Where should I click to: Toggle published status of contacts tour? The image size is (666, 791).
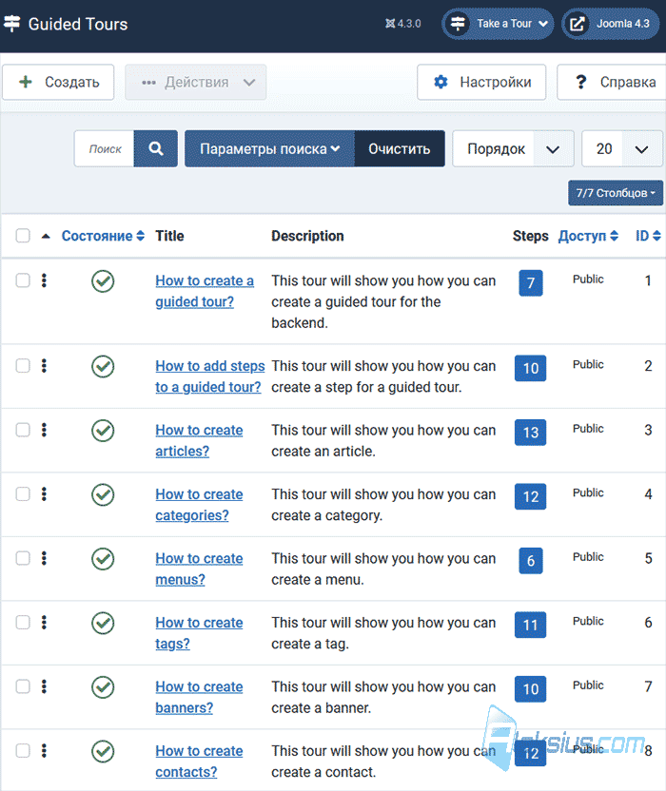point(103,751)
